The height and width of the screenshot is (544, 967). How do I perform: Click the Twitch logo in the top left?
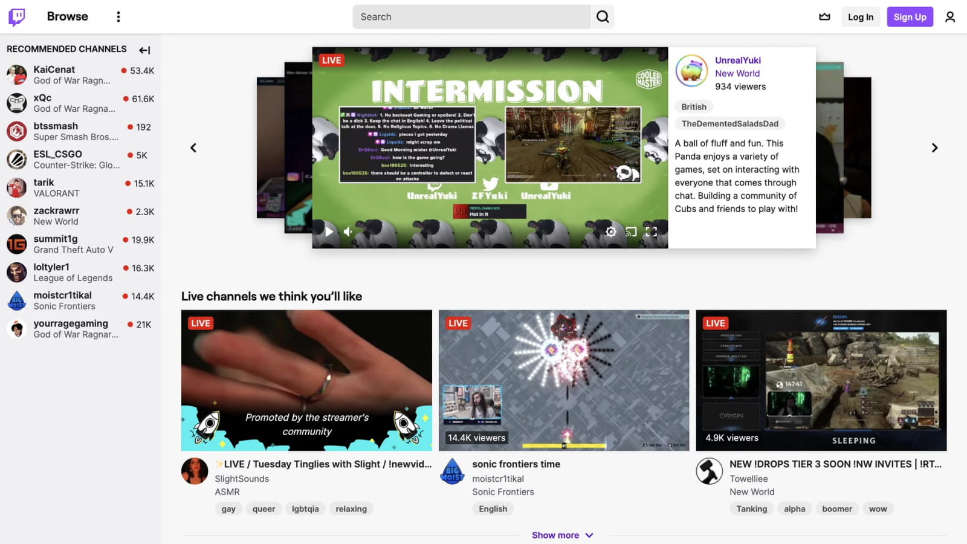coord(16,16)
